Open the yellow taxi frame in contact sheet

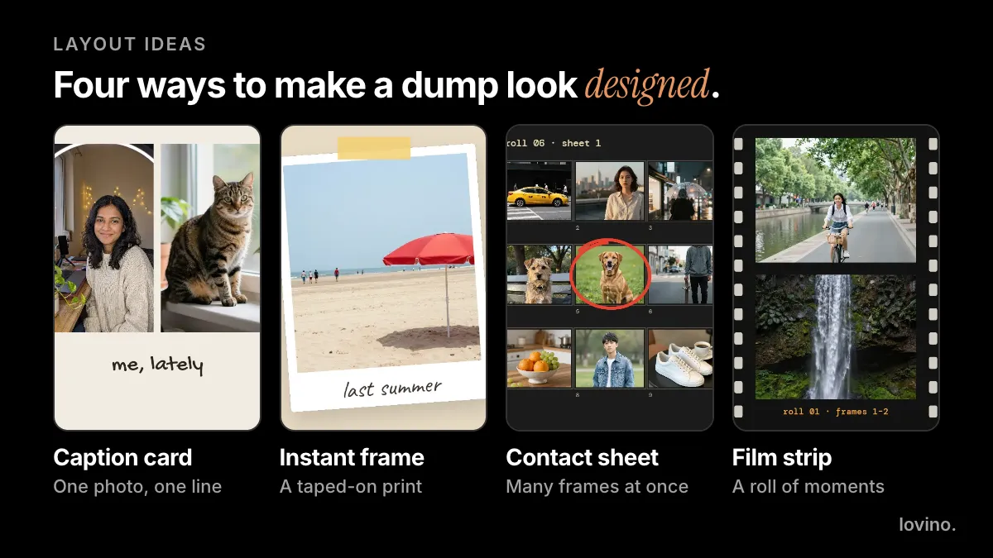point(539,192)
